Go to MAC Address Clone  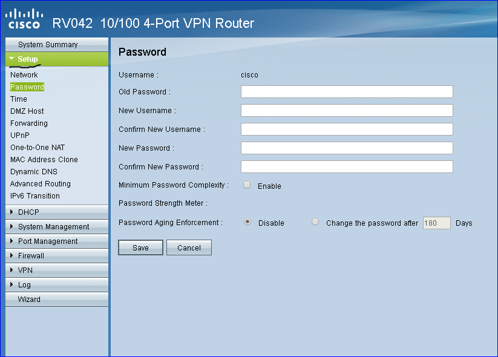click(44, 160)
